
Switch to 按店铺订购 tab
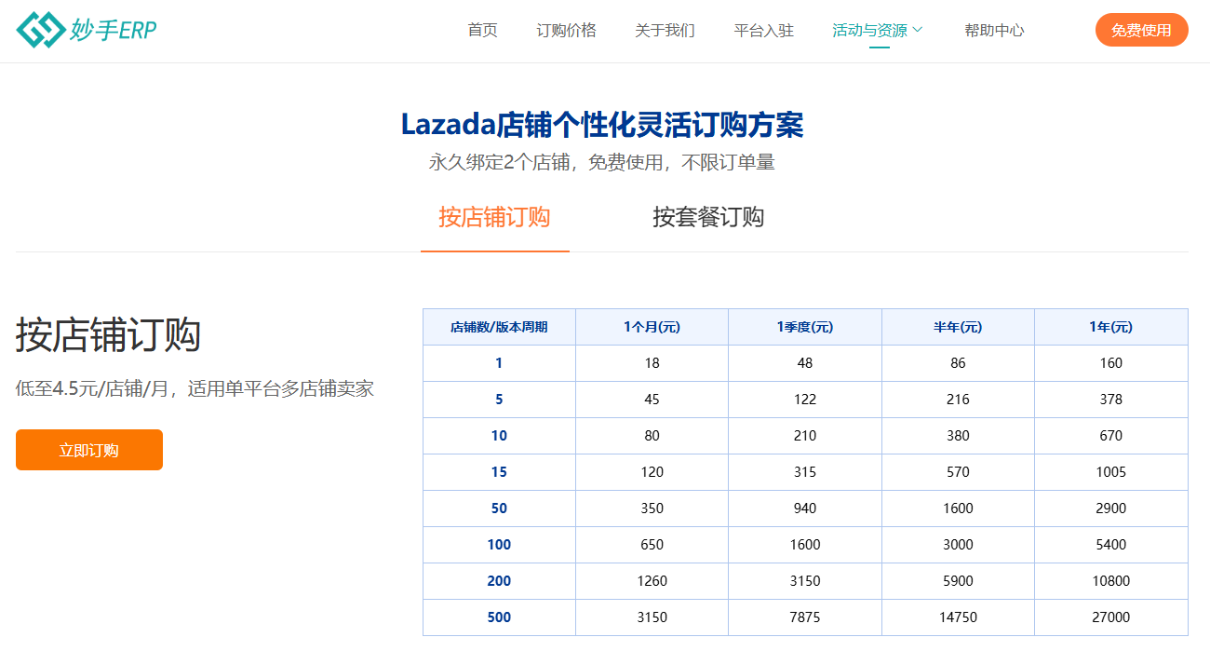click(494, 217)
